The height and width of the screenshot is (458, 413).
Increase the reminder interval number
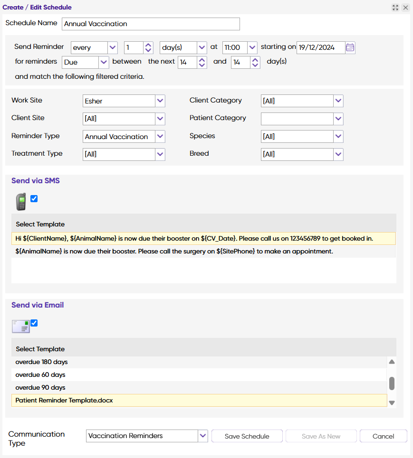(x=148, y=45)
